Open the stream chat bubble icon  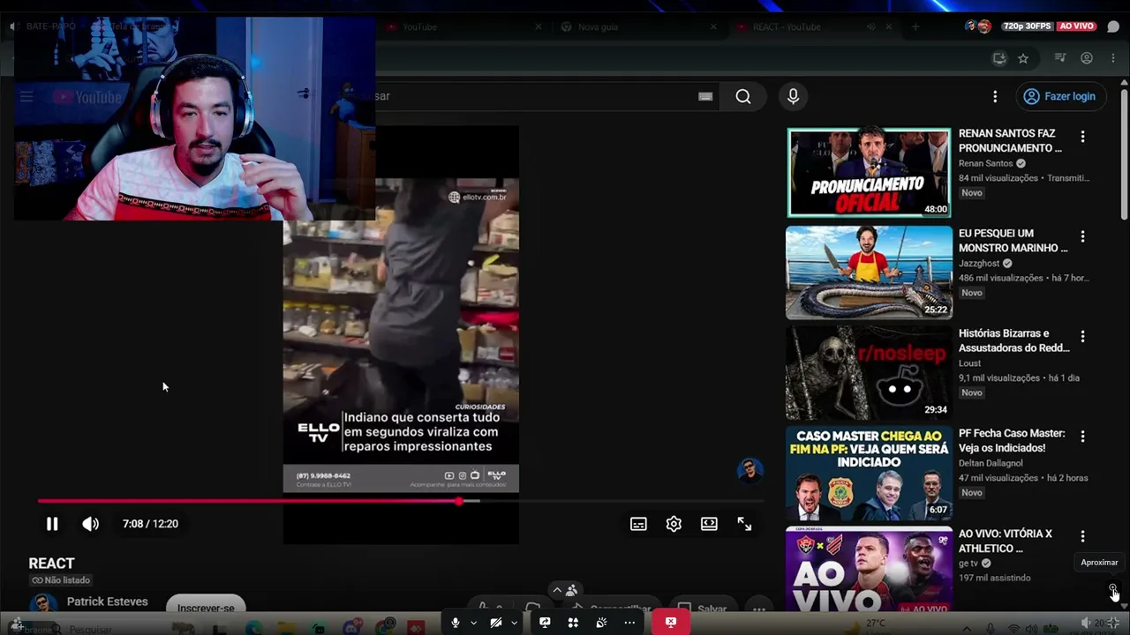tap(1113, 26)
